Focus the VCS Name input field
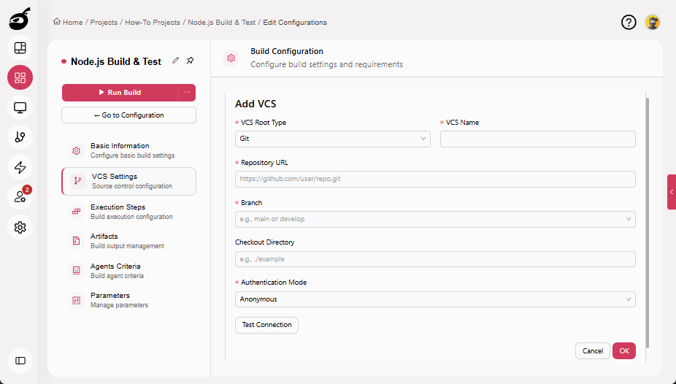The width and height of the screenshot is (676, 384). click(x=537, y=139)
